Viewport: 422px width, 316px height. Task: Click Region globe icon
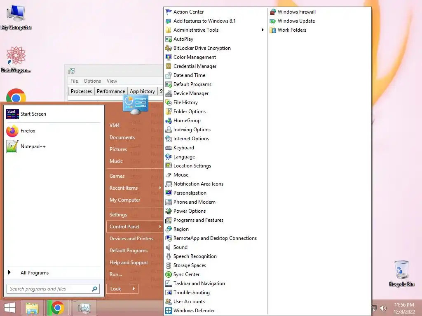[169, 229]
